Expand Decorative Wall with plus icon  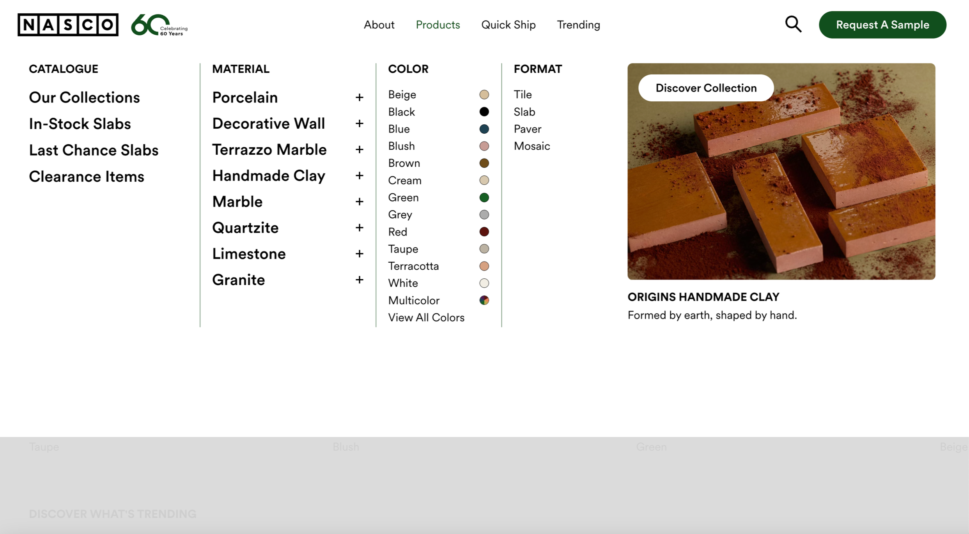pyautogui.click(x=359, y=124)
